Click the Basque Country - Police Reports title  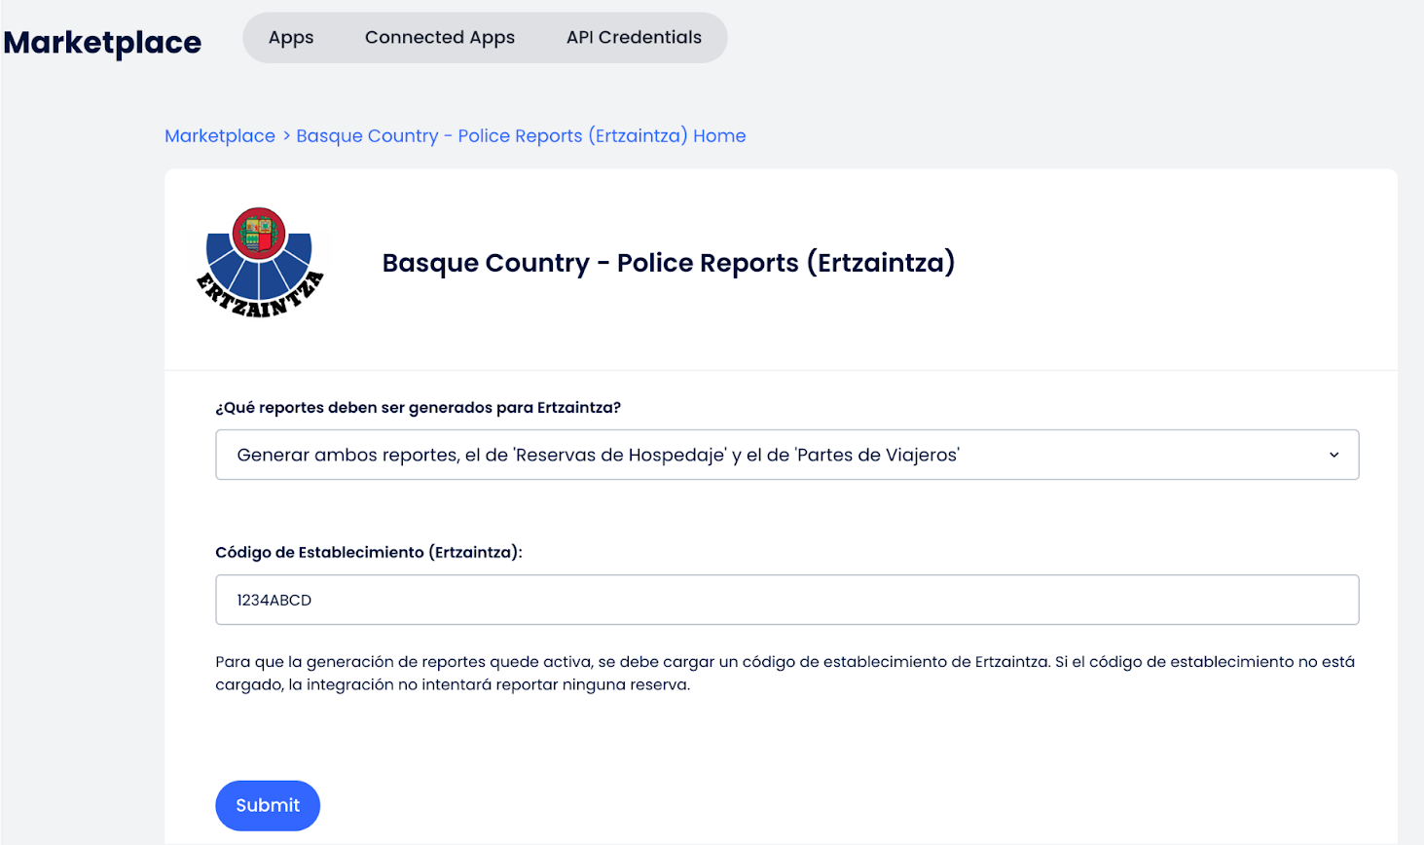[x=668, y=263]
